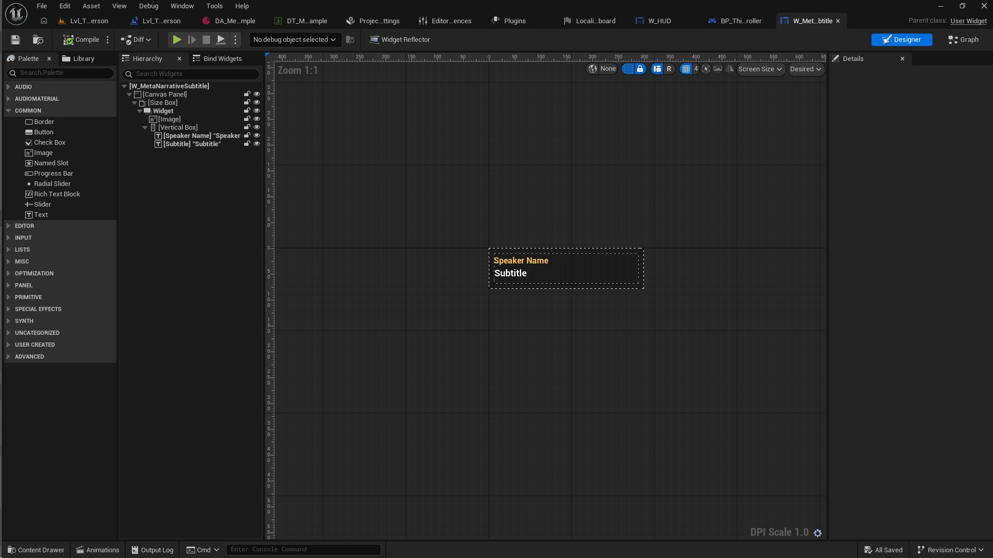Viewport: 993px width, 558px height.
Task: Lock the Canvas Panel in the hierarchy
Action: 247,94
